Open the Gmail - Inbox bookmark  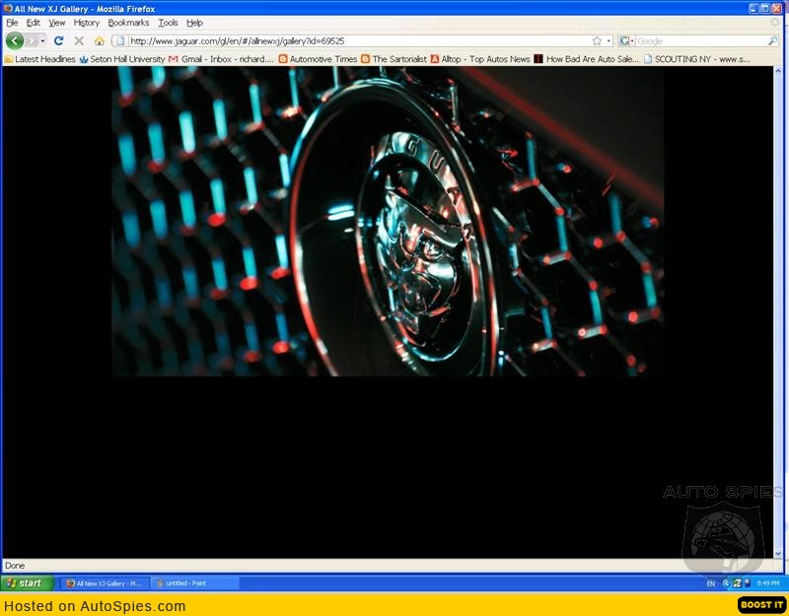[x=222, y=59]
